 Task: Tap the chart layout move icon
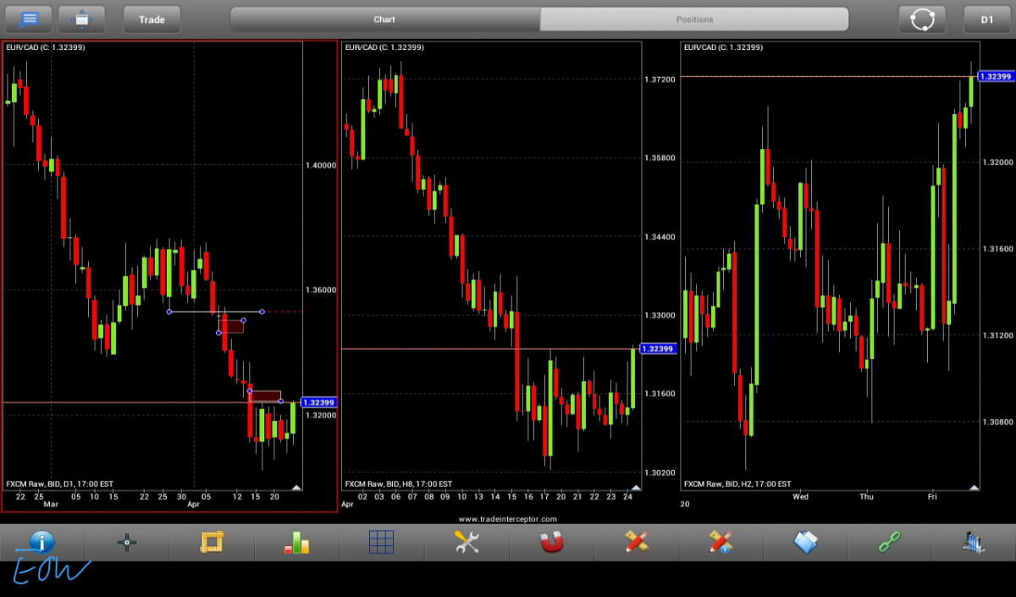click(82, 19)
